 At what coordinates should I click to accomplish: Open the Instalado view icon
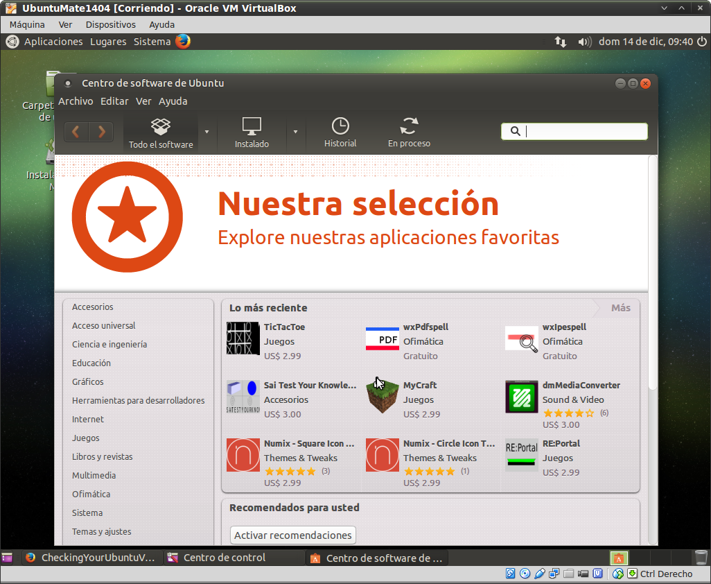(252, 127)
